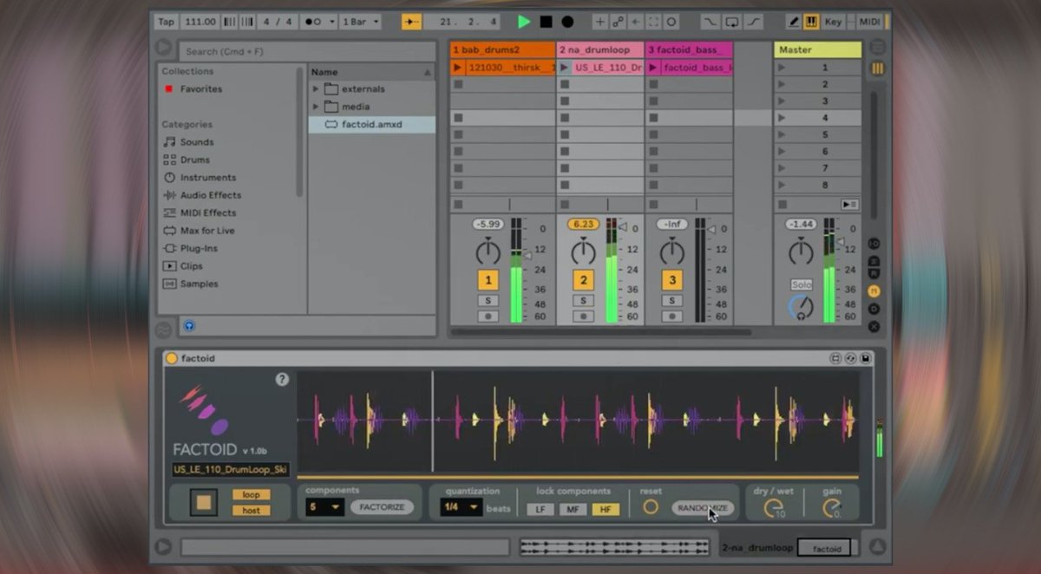Launch the factoid_bass clip
This screenshot has width=1041, height=574.
coord(653,67)
